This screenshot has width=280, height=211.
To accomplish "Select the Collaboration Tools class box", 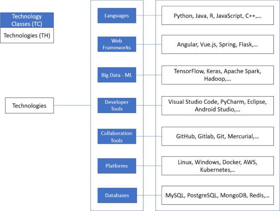I will coord(117,136).
